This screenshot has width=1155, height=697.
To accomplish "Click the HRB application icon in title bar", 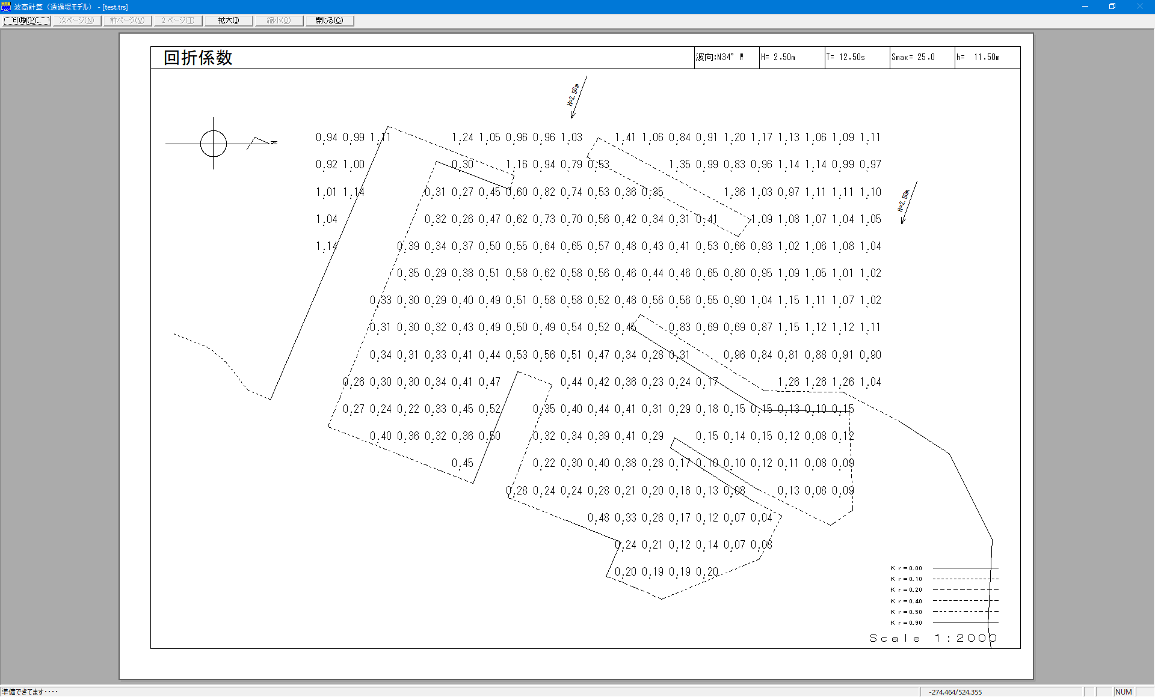I will (x=6, y=7).
